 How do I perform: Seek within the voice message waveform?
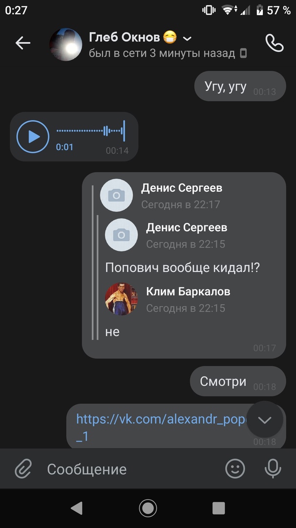(x=91, y=131)
